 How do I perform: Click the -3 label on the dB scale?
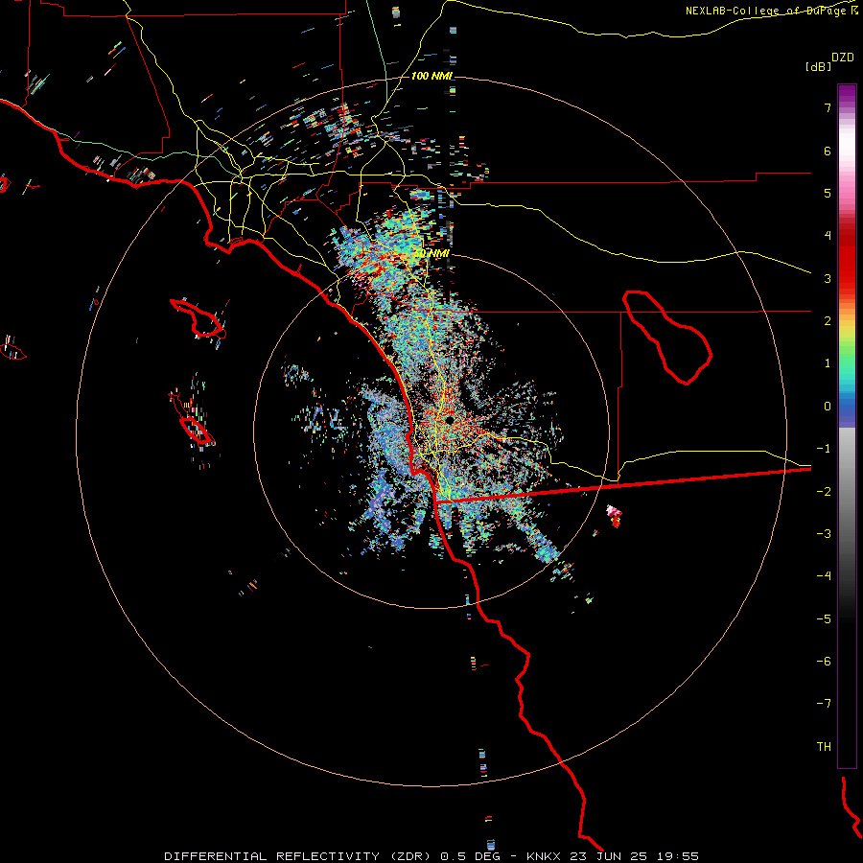pos(824,534)
